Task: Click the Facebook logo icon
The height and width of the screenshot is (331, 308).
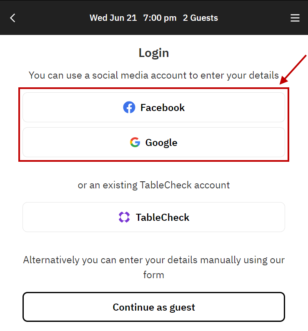Action: (x=129, y=108)
